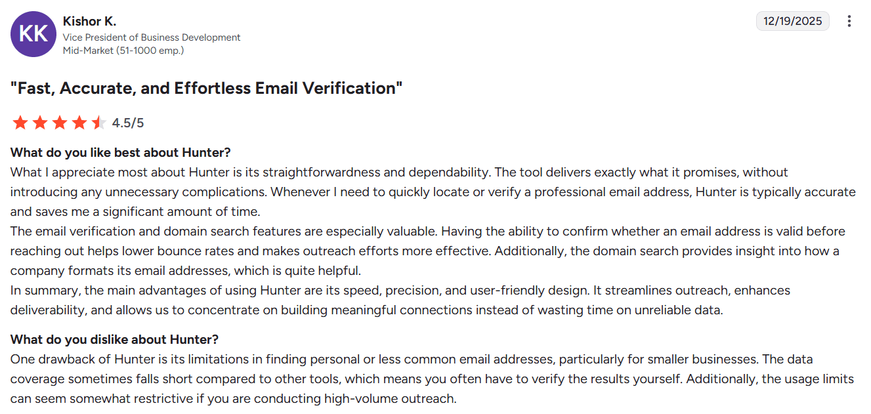The image size is (871, 414).
Task: Click the half-filled fifth star
Action: [x=98, y=123]
